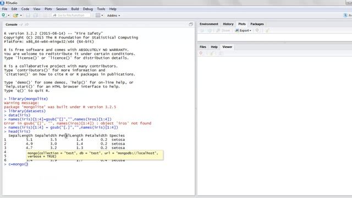
Task: Click the next plot arrow icon
Action: (210, 30)
